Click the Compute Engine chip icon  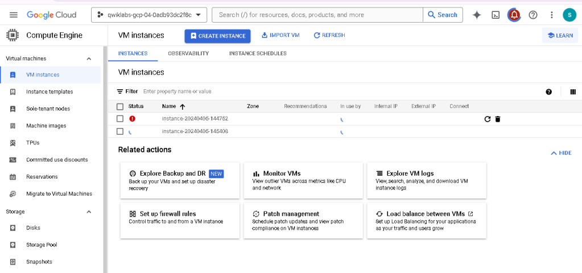[x=13, y=35]
